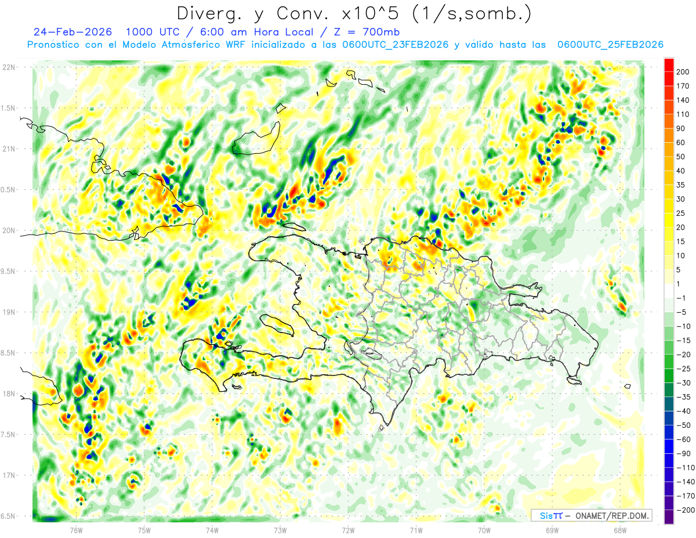Click the '-30' colorbar value
Screen dimensions: 696x538
click(x=684, y=382)
